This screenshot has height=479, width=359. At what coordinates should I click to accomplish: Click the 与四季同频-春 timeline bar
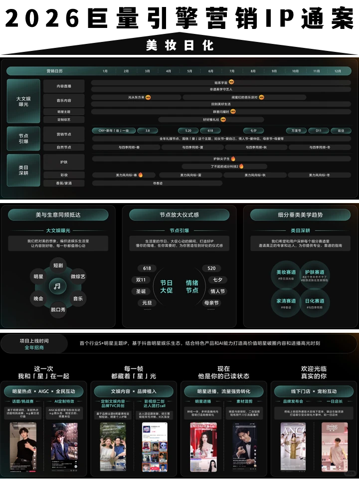[x=126, y=147]
